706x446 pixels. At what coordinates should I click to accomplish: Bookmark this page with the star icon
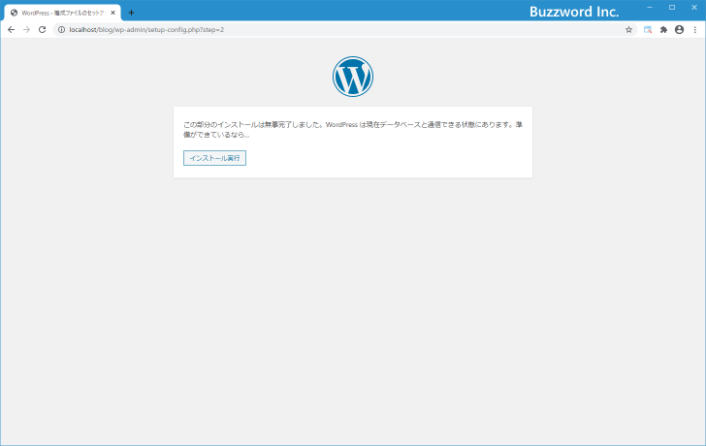coord(628,30)
